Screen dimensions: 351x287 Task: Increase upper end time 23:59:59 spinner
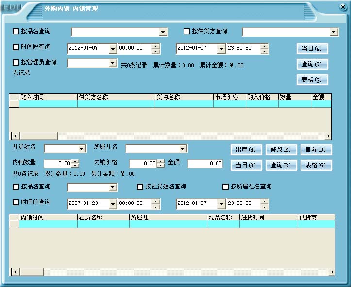[x=265, y=46]
